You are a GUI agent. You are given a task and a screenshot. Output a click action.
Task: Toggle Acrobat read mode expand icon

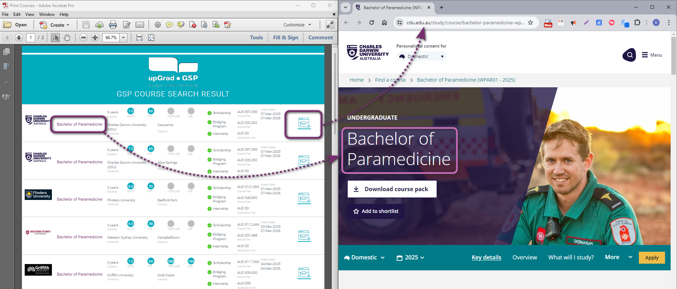pyautogui.click(x=330, y=25)
